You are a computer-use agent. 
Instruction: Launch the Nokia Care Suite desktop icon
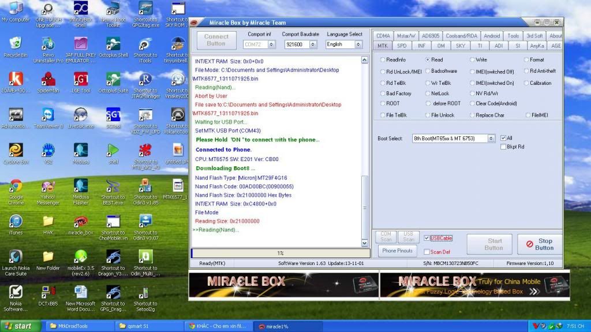[16, 263]
